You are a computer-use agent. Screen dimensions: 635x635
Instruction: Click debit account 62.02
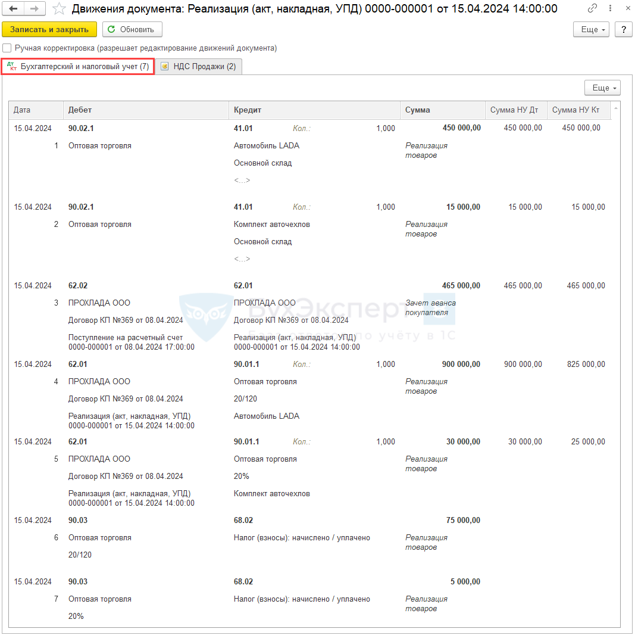pos(78,286)
